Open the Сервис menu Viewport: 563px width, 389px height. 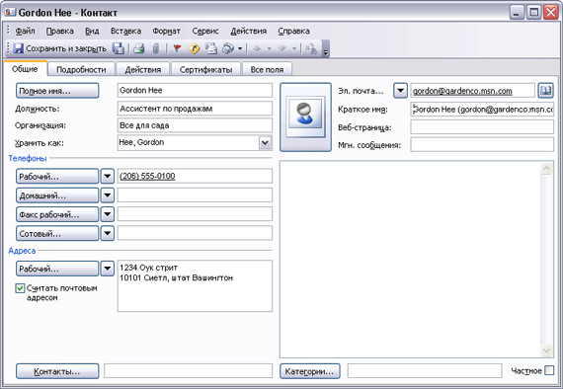coord(205,32)
